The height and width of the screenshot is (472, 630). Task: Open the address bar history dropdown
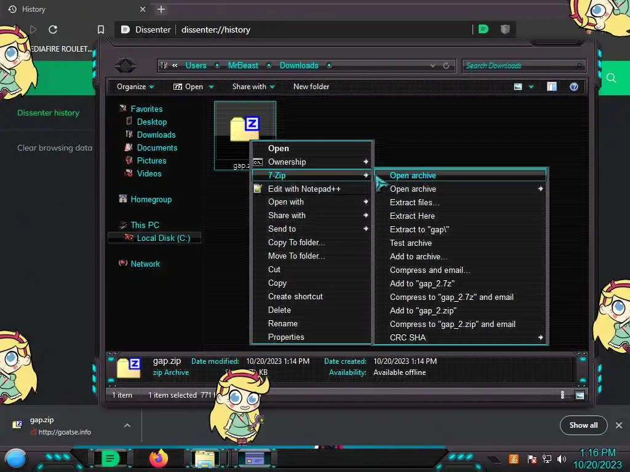(x=433, y=65)
